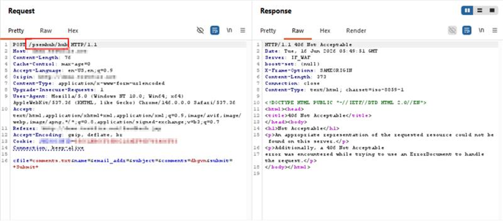Open Request panel hamburger options menu

coord(243,31)
